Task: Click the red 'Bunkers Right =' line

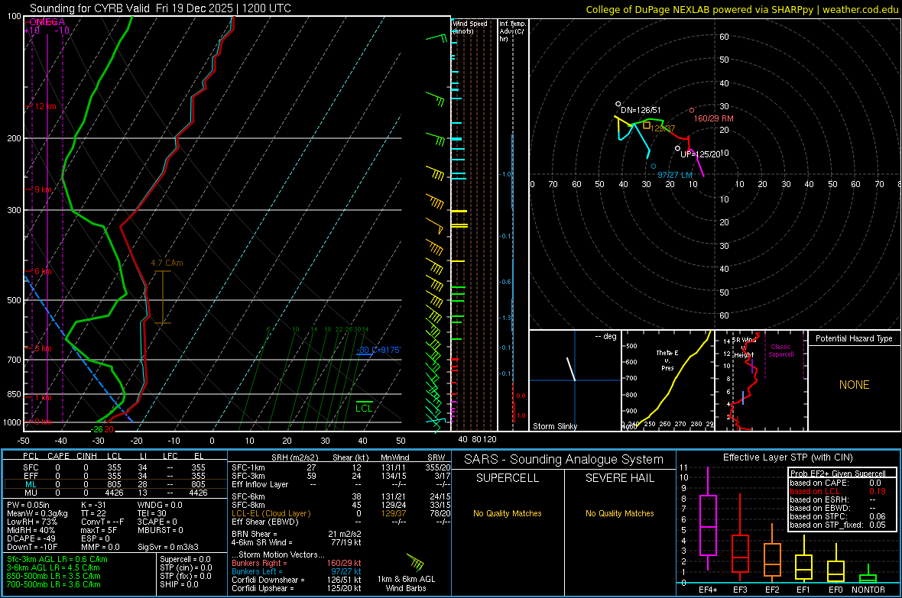Action: (297, 563)
